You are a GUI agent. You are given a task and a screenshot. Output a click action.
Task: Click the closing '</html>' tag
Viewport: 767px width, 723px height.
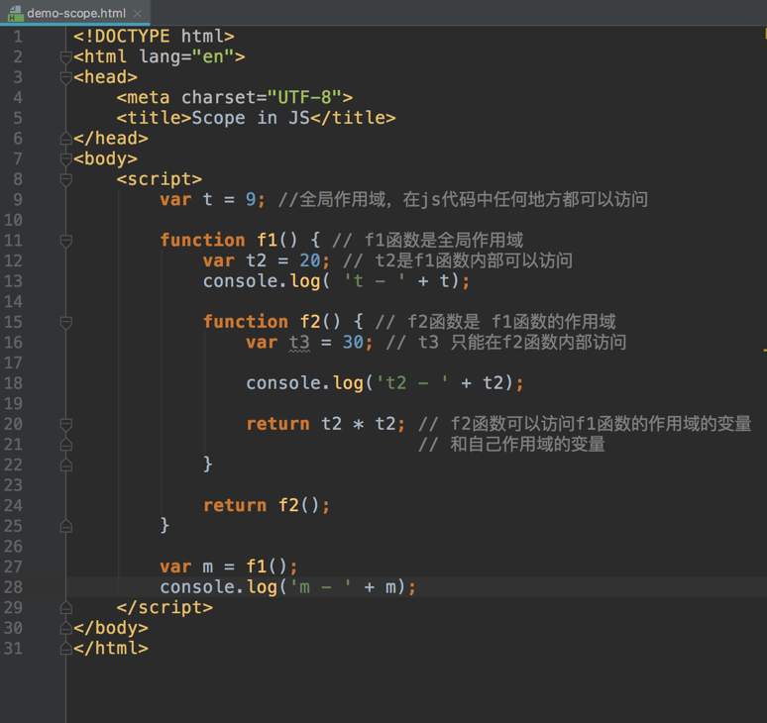(x=111, y=648)
